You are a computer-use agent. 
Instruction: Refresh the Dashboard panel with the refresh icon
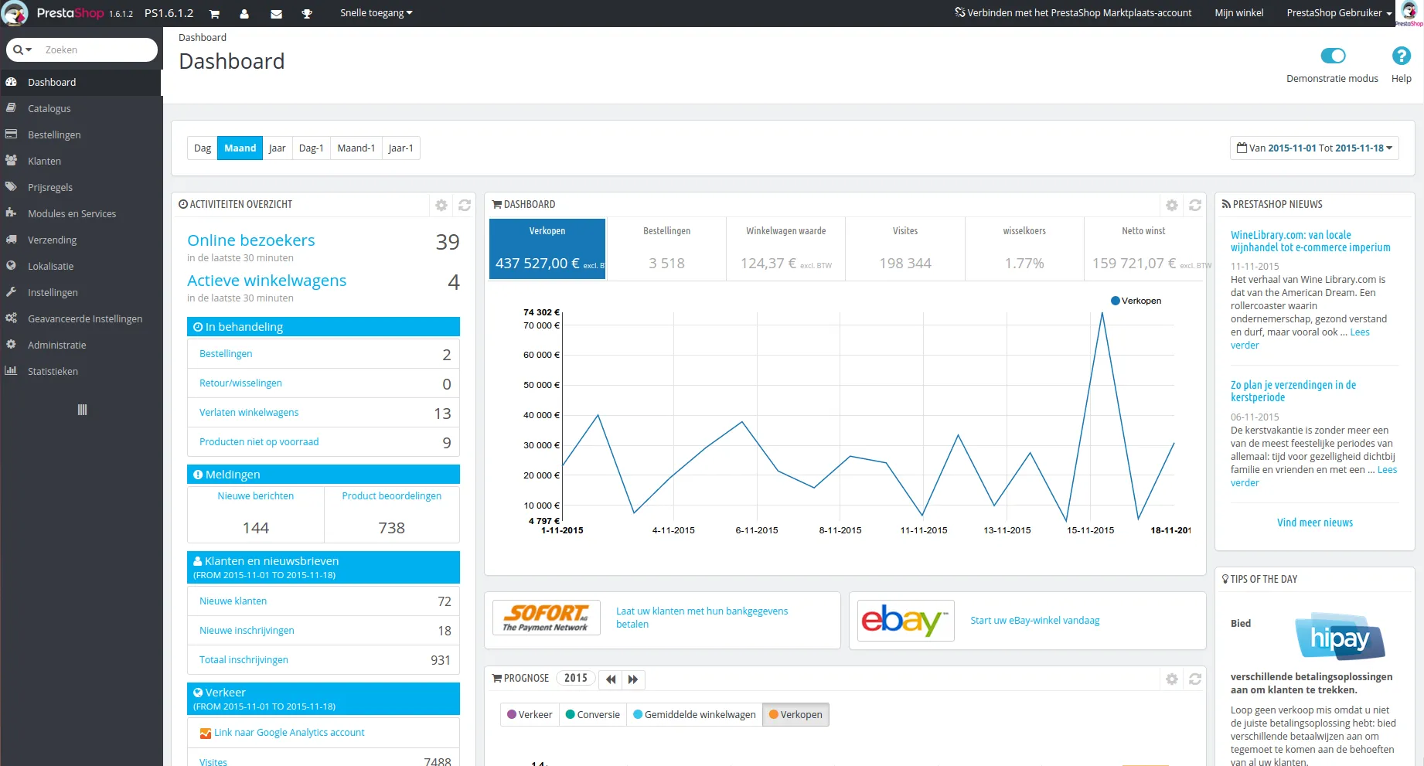(x=1194, y=205)
